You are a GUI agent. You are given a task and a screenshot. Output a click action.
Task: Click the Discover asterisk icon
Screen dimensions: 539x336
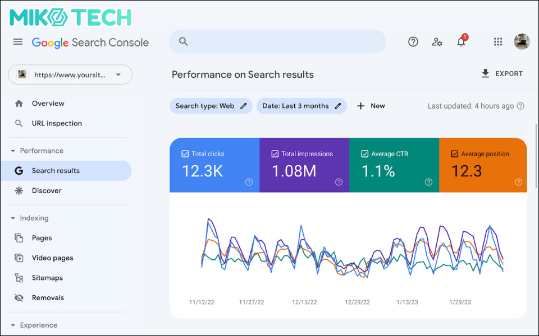point(19,190)
